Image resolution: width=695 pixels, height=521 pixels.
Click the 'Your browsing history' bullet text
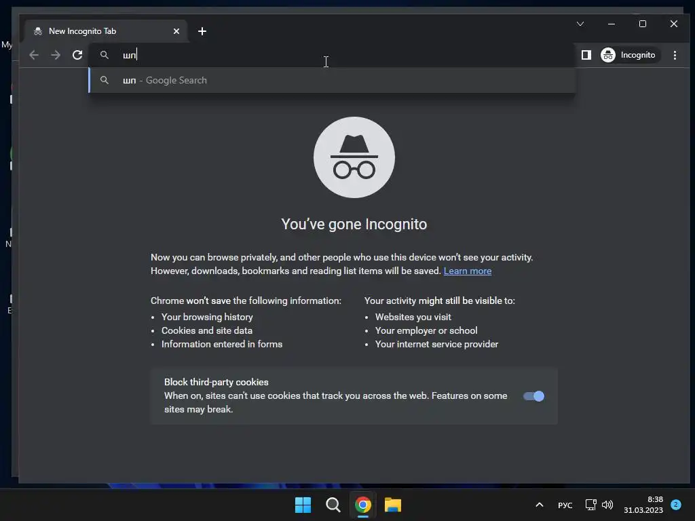pos(207,317)
